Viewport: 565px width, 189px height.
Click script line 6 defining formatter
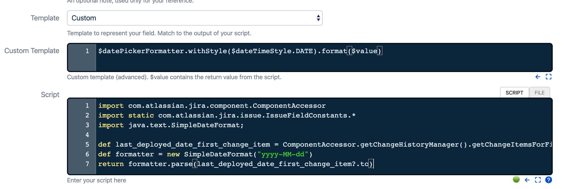point(205,154)
